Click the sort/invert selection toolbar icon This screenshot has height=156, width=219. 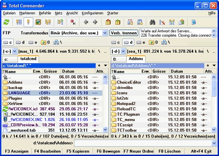(61, 22)
